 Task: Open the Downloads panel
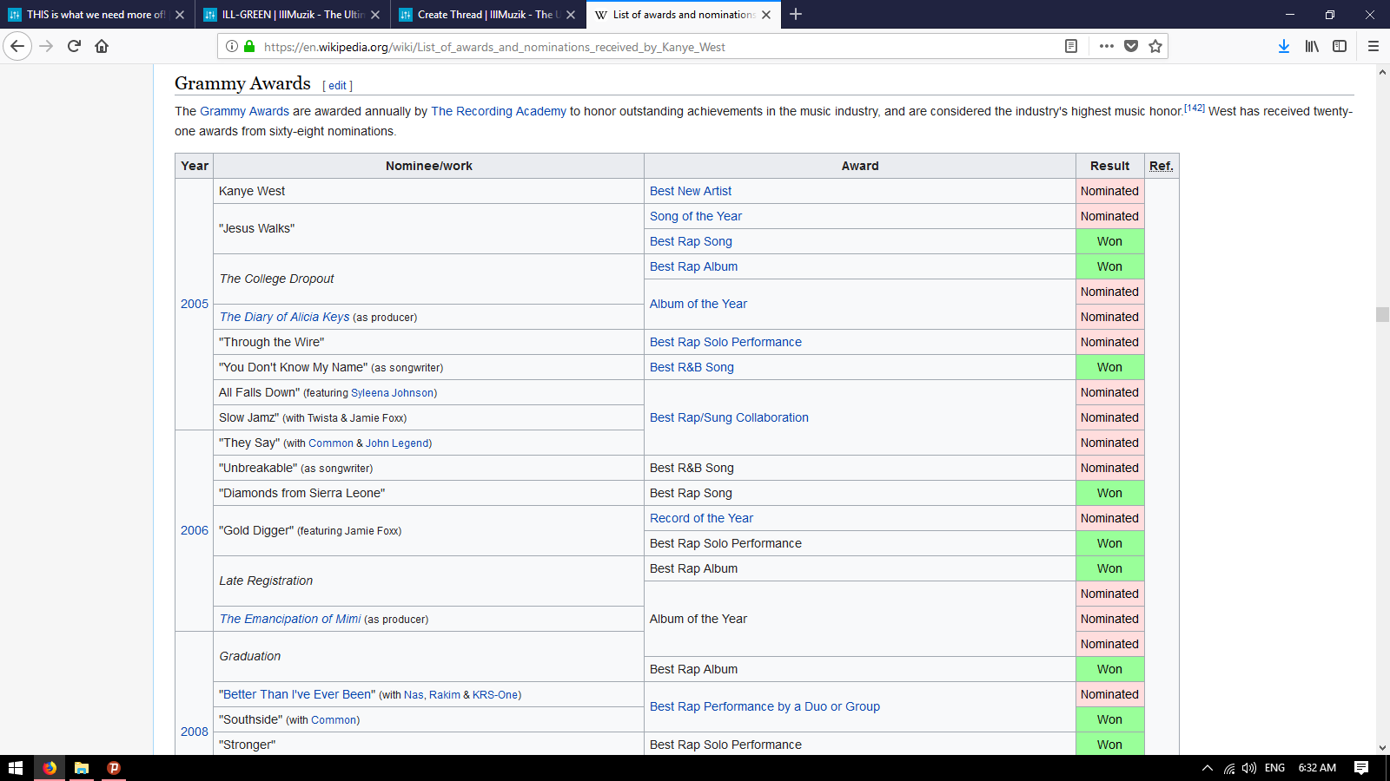coord(1284,46)
